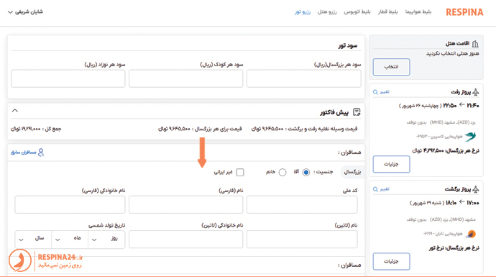Viewport: 496px width, 277px height.
Task: Click the search icon beside تغییر in پرواز برگشت
Action: pos(375,189)
